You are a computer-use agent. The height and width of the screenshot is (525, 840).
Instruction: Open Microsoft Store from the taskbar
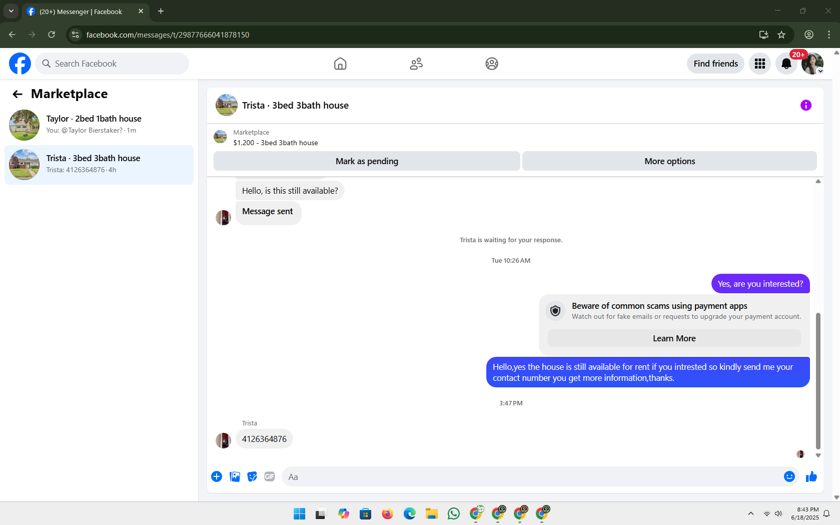click(x=366, y=513)
